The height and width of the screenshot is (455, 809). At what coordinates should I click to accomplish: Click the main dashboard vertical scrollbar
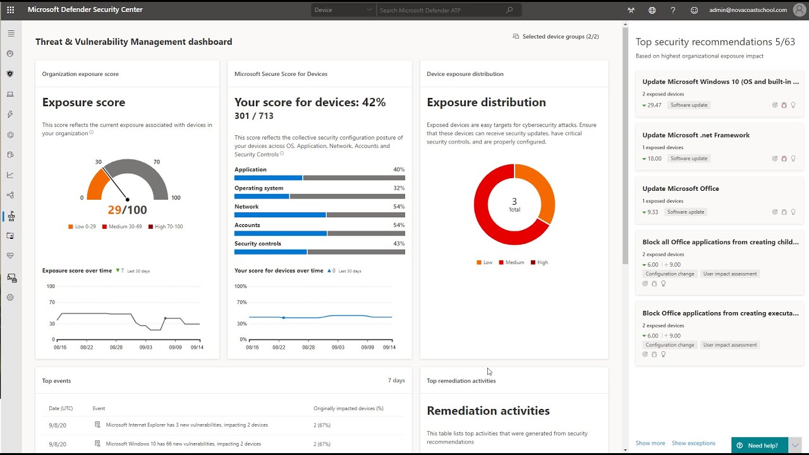[x=626, y=147]
